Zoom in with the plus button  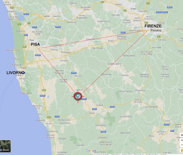(182, 140)
